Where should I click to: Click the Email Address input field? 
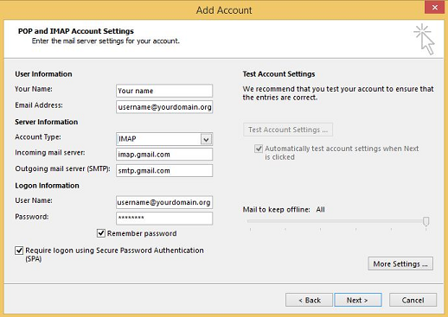tap(164, 107)
